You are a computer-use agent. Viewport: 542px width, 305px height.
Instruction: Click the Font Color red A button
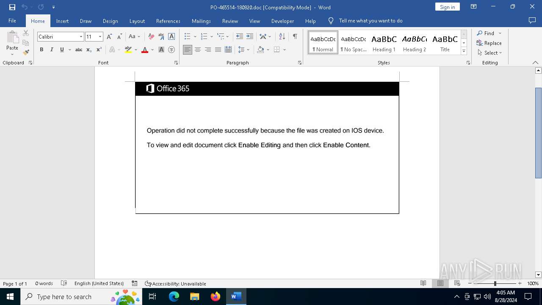click(x=145, y=50)
